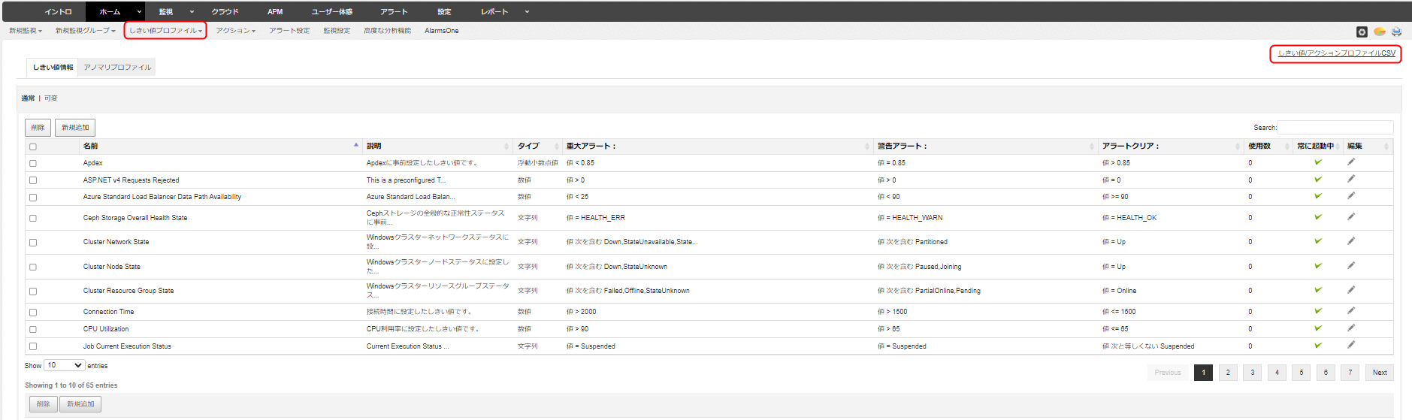Click edit pencil for Connection Time row
Screen dimensions: 1412x420
(1350, 311)
